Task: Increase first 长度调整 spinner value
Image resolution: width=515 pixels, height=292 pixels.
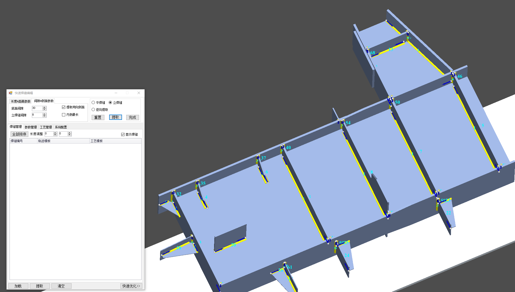Action: [55, 133]
